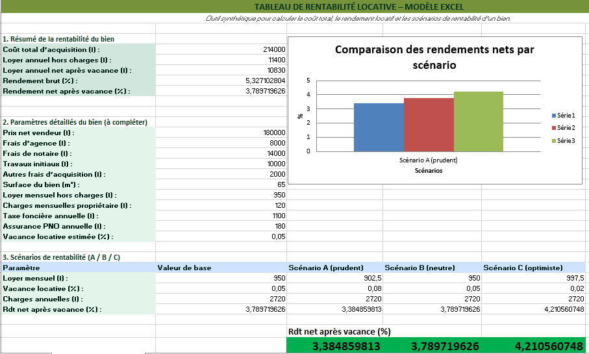
Task: Select the Scénario C (optimiste) column header
Action: (522, 268)
